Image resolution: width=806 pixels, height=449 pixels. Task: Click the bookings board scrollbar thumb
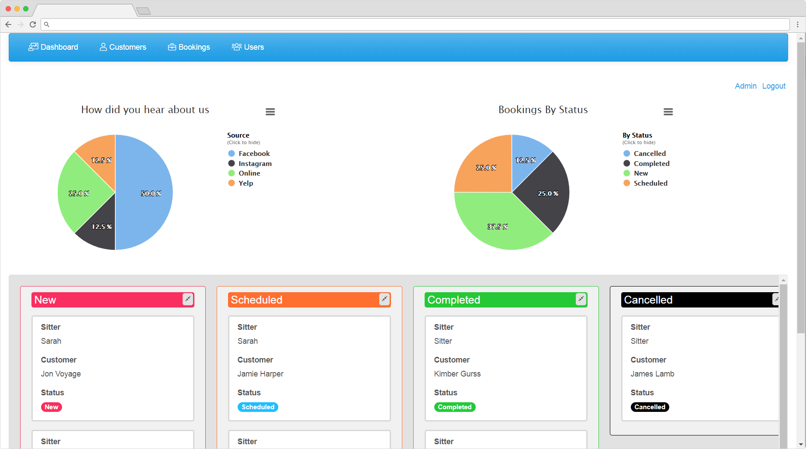click(783, 366)
